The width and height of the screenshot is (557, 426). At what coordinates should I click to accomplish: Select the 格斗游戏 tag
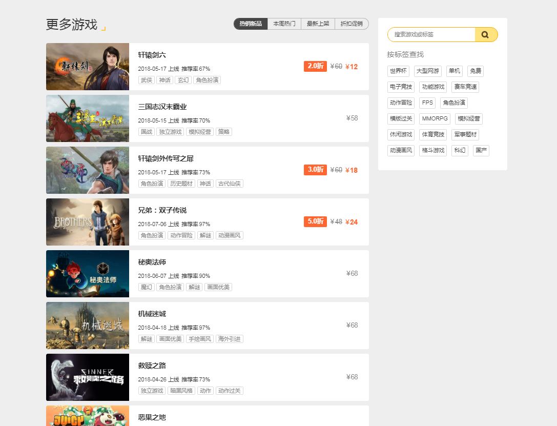(433, 151)
